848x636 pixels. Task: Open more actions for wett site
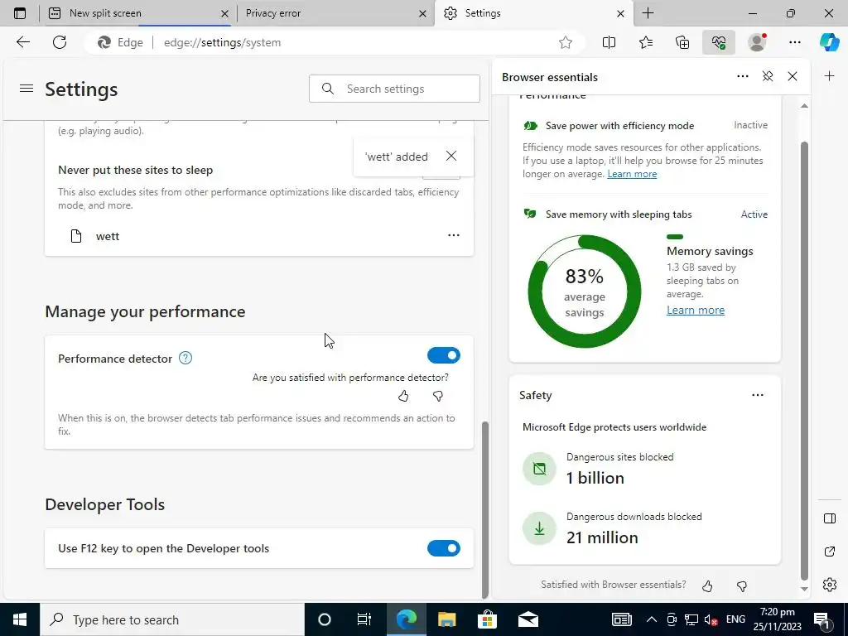tap(453, 235)
